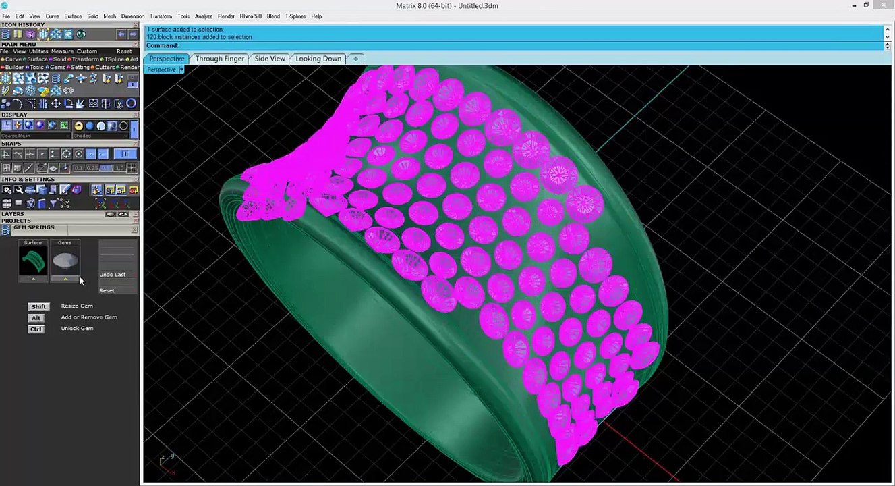Screen dimensions: 895x486
Task: Switch to the Through Finger tab
Action: (220, 59)
